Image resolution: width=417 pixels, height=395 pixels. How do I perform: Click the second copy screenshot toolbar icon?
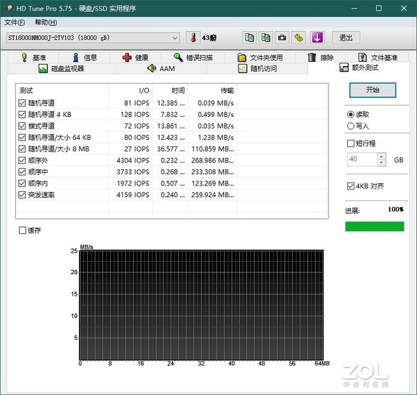click(x=266, y=38)
